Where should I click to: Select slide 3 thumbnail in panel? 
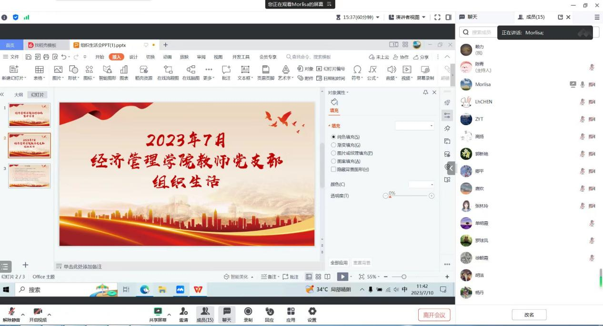click(29, 176)
